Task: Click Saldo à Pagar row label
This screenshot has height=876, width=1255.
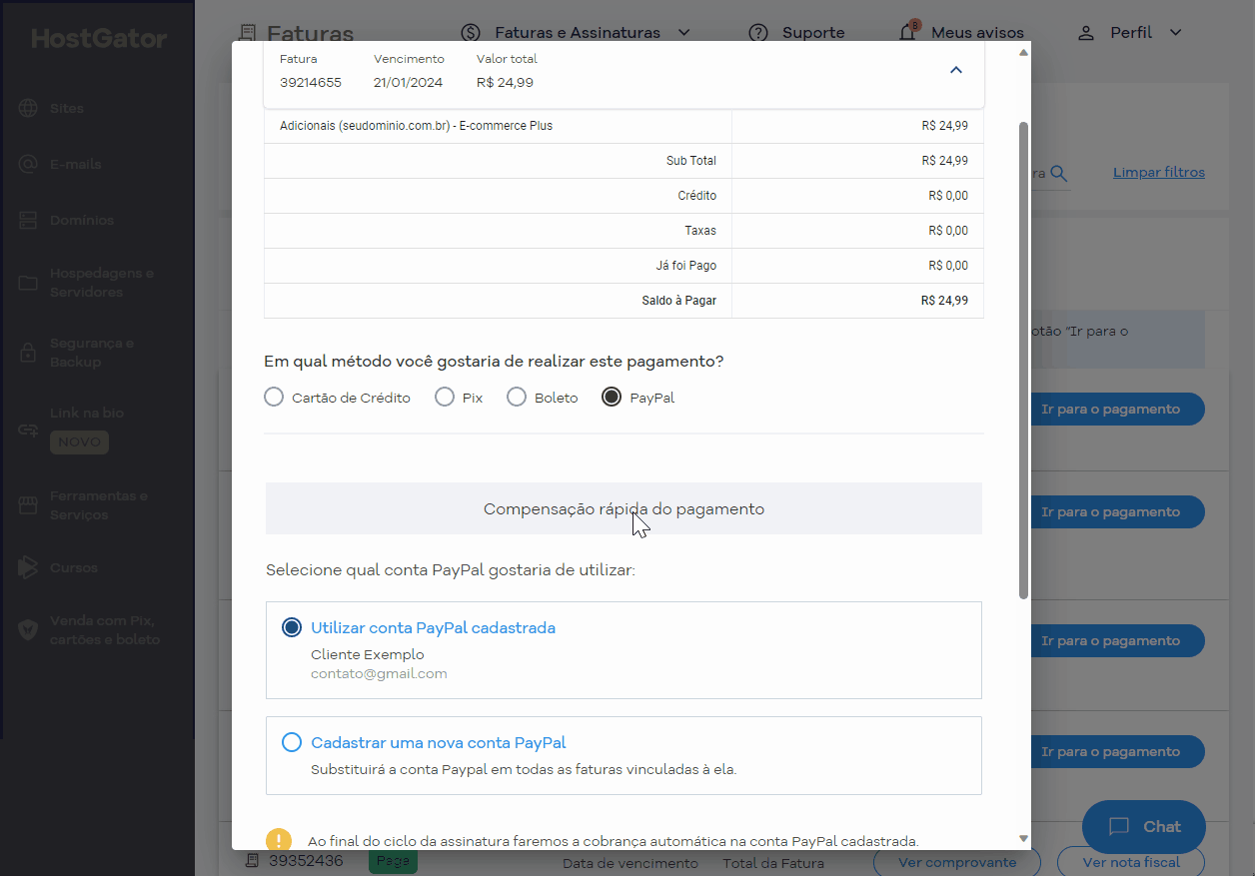Action: pos(679,301)
